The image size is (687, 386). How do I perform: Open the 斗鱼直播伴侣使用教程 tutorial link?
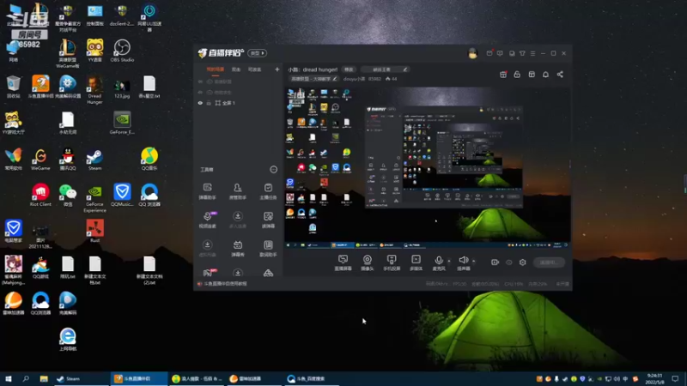(x=225, y=284)
